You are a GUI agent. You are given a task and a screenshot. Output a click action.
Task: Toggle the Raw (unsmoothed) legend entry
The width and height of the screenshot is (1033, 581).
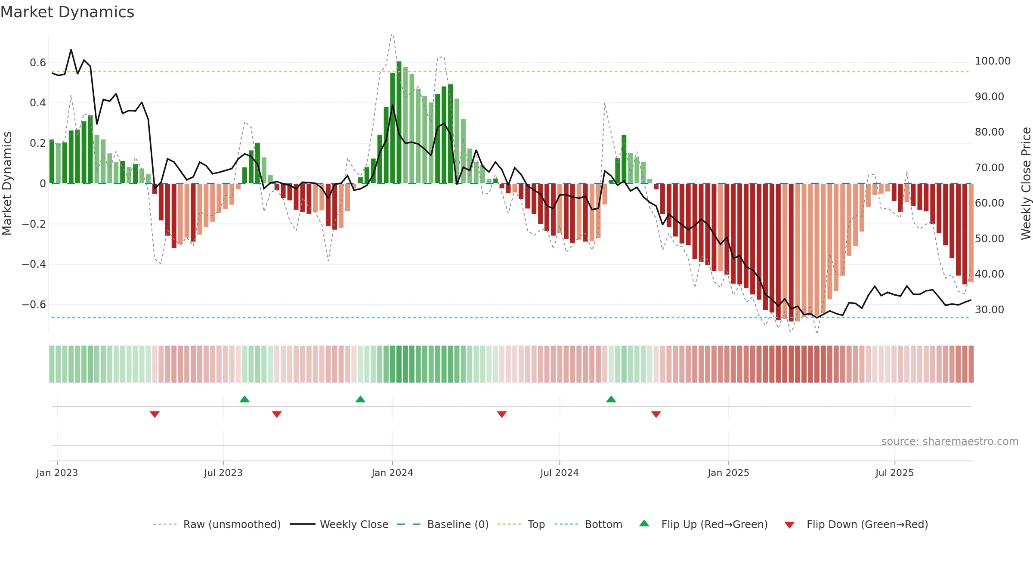tap(217, 524)
